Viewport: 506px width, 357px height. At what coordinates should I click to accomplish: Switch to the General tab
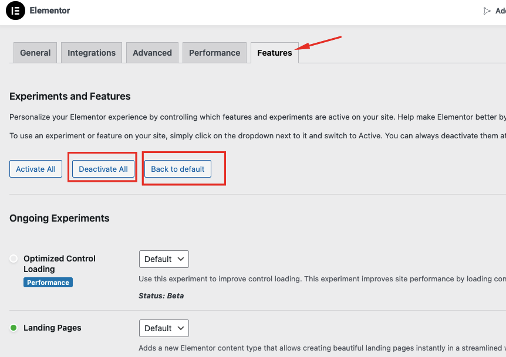[x=35, y=52]
